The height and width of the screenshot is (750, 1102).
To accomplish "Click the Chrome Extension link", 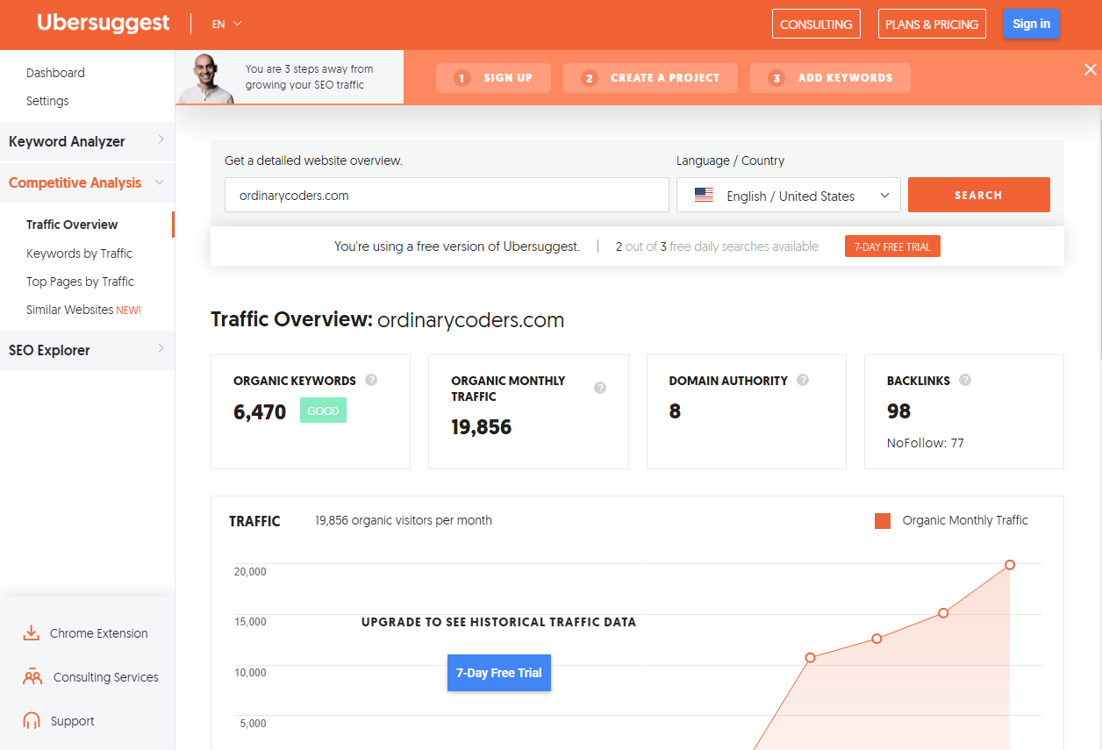I will (99, 633).
